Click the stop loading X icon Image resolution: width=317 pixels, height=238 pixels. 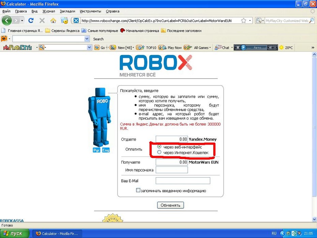coord(42,20)
